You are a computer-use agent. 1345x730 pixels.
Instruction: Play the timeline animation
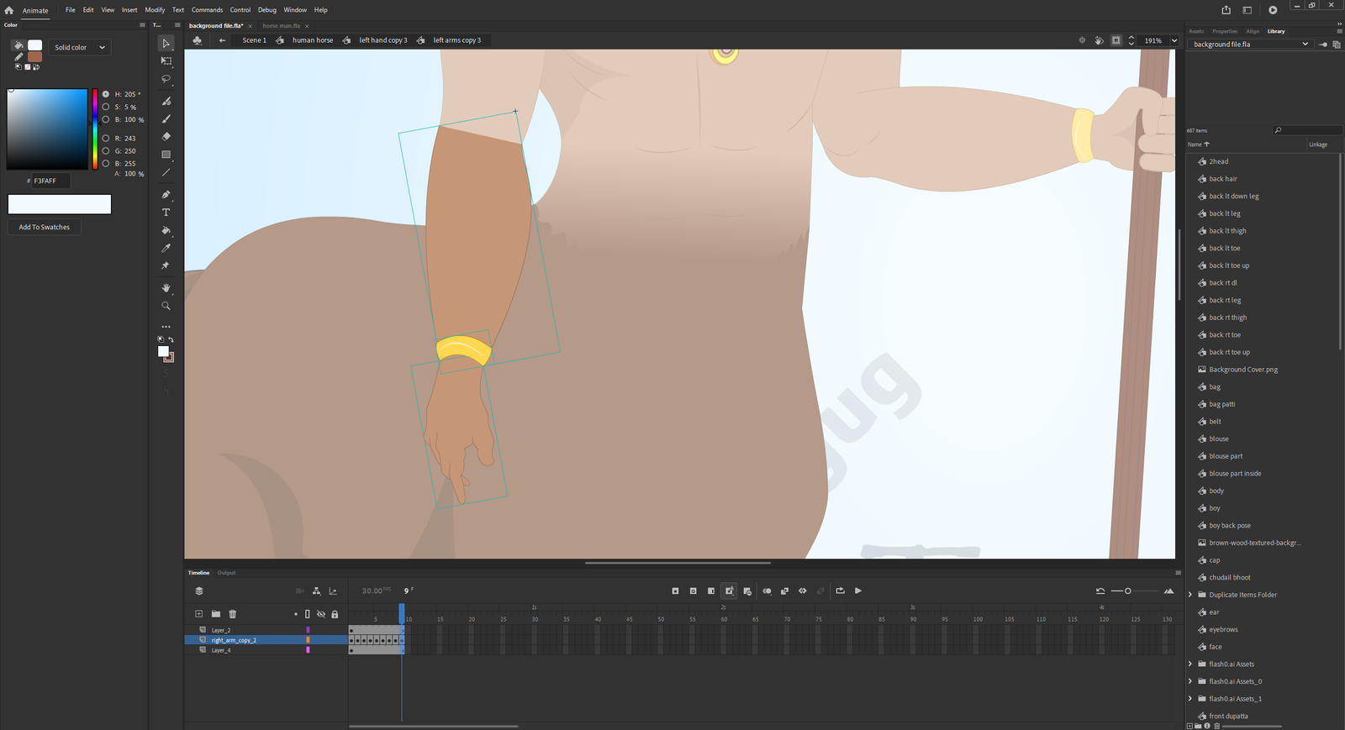click(858, 591)
